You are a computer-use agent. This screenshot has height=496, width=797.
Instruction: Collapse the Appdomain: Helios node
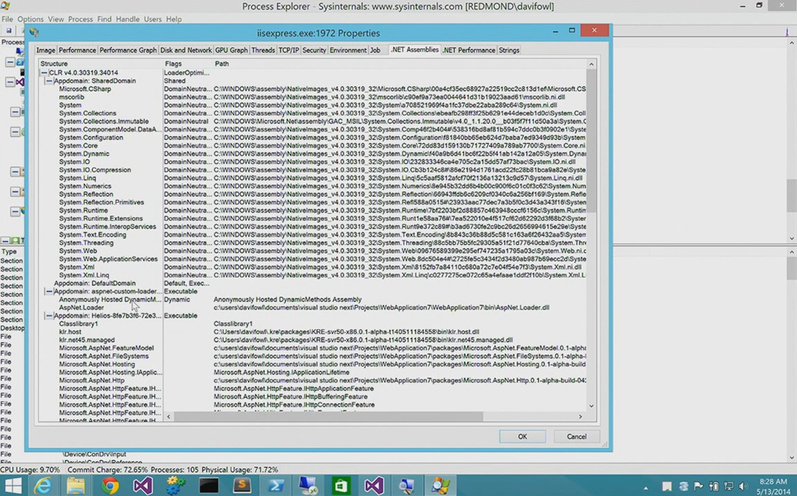pos(49,316)
